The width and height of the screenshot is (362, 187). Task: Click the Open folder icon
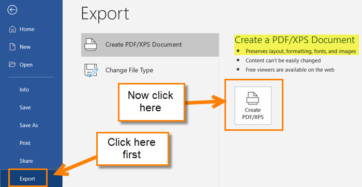click(x=12, y=64)
